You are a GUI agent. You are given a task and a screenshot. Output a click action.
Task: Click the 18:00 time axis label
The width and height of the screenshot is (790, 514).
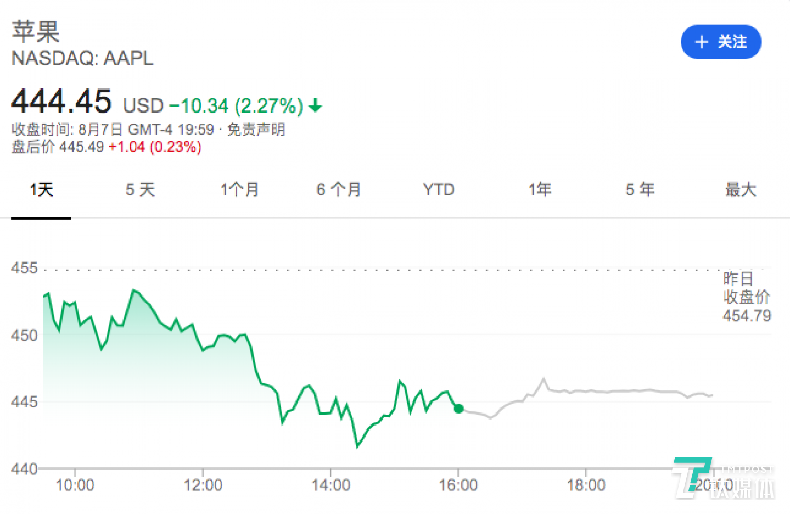coord(586,485)
